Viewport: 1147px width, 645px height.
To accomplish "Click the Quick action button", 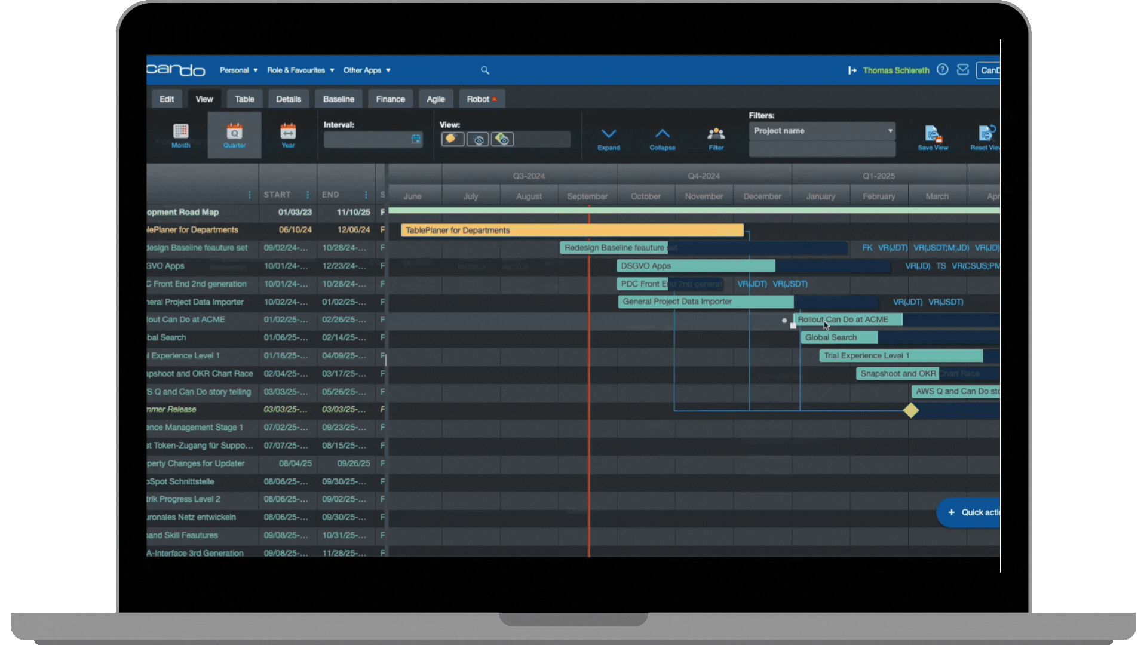I will (969, 512).
